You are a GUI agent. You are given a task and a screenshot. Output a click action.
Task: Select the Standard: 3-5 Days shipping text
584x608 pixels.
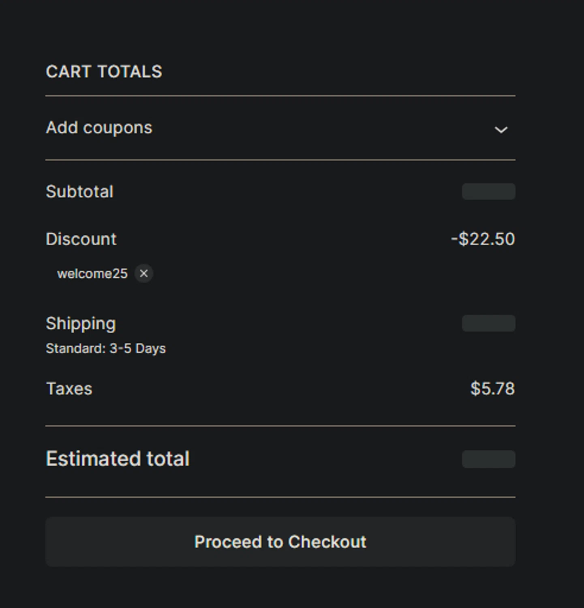point(106,349)
